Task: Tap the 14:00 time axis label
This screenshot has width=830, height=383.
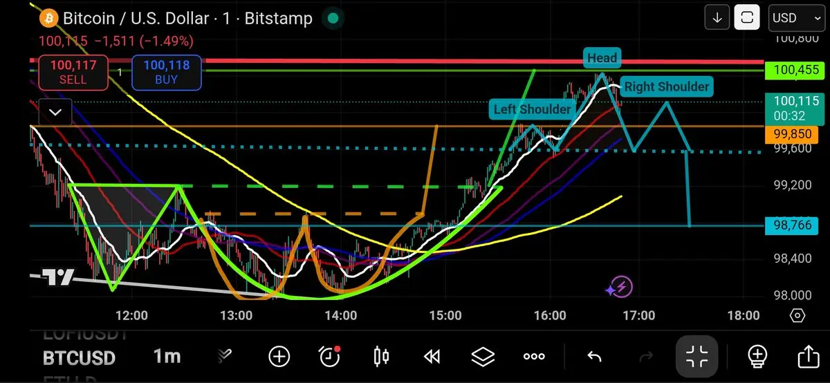Action: 341,316
